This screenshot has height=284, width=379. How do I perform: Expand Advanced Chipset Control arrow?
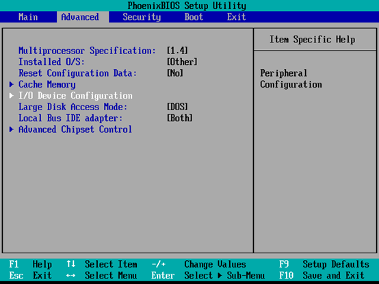[12, 129]
